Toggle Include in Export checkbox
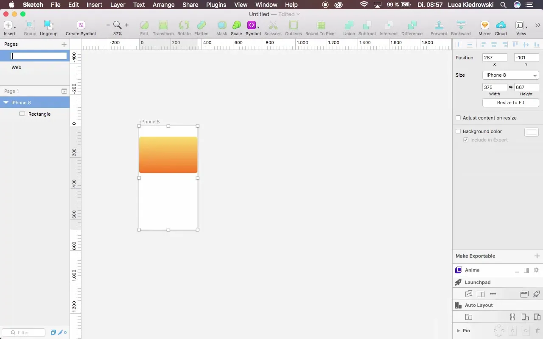Image resolution: width=543 pixels, height=339 pixels. (466, 140)
